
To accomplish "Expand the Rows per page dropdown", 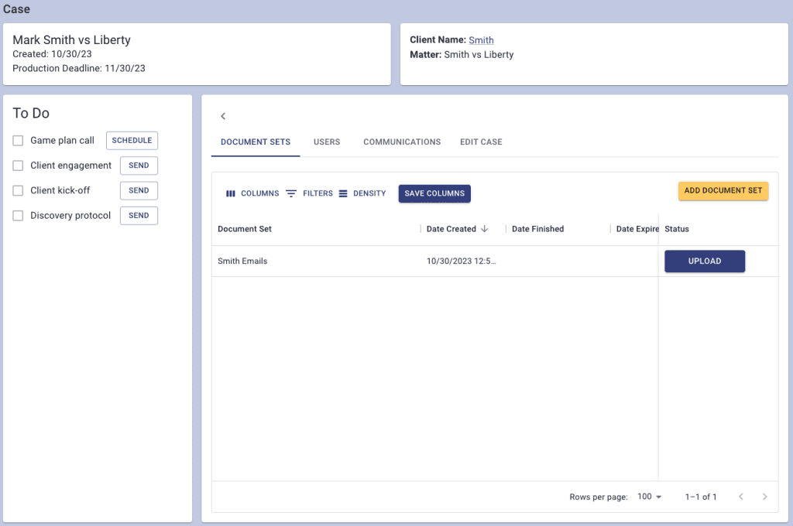I will tap(649, 497).
